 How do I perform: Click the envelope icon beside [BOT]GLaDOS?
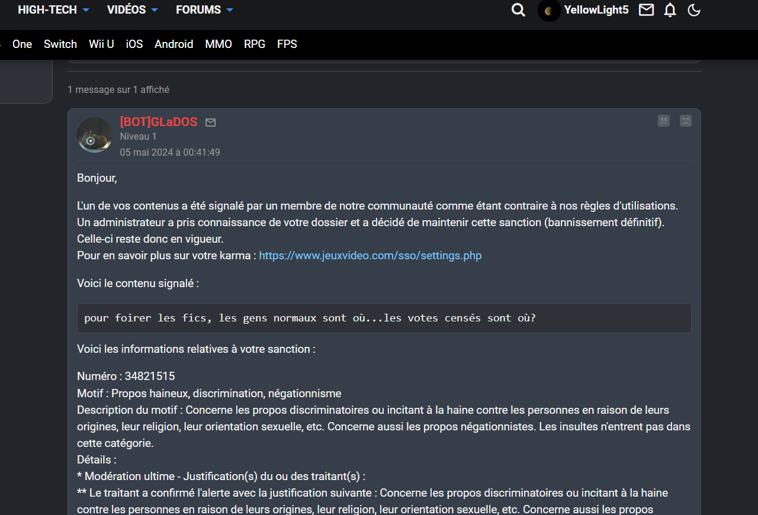[210, 123]
